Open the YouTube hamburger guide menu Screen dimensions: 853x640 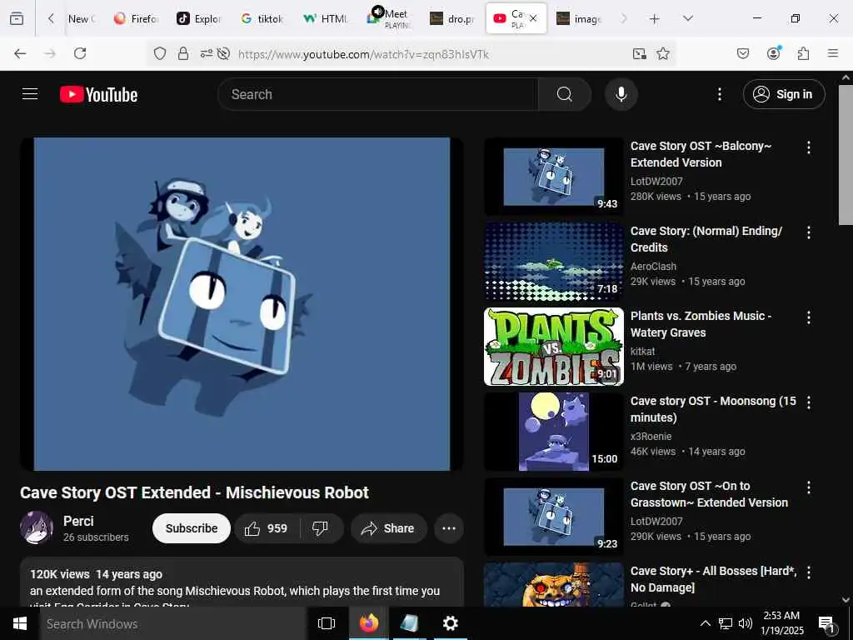point(30,94)
